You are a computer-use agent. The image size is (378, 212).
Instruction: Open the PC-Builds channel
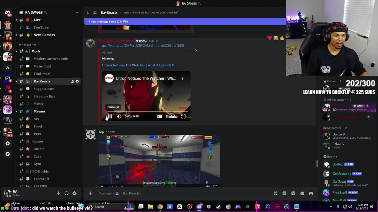tap(49, 171)
